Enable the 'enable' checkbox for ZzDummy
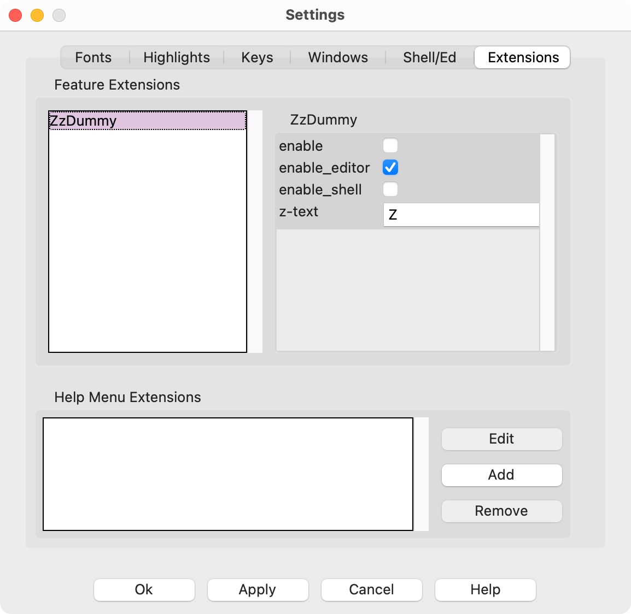Viewport: 631px width, 614px height. click(390, 145)
